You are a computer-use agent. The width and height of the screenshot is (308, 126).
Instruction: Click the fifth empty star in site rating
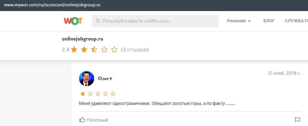pyautogui.click(x=114, y=50)
